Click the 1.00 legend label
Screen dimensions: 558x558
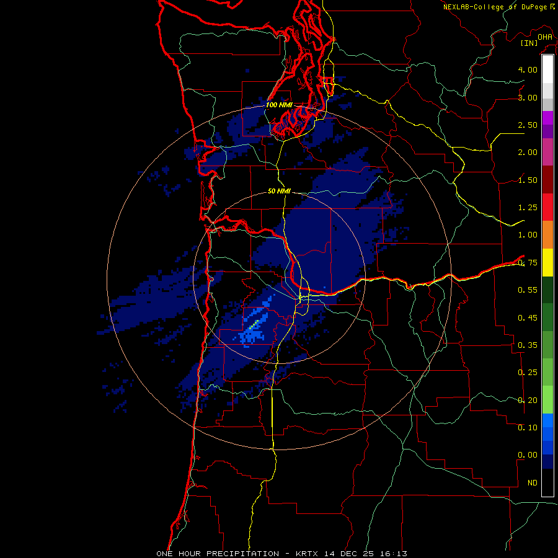point(528,235)
